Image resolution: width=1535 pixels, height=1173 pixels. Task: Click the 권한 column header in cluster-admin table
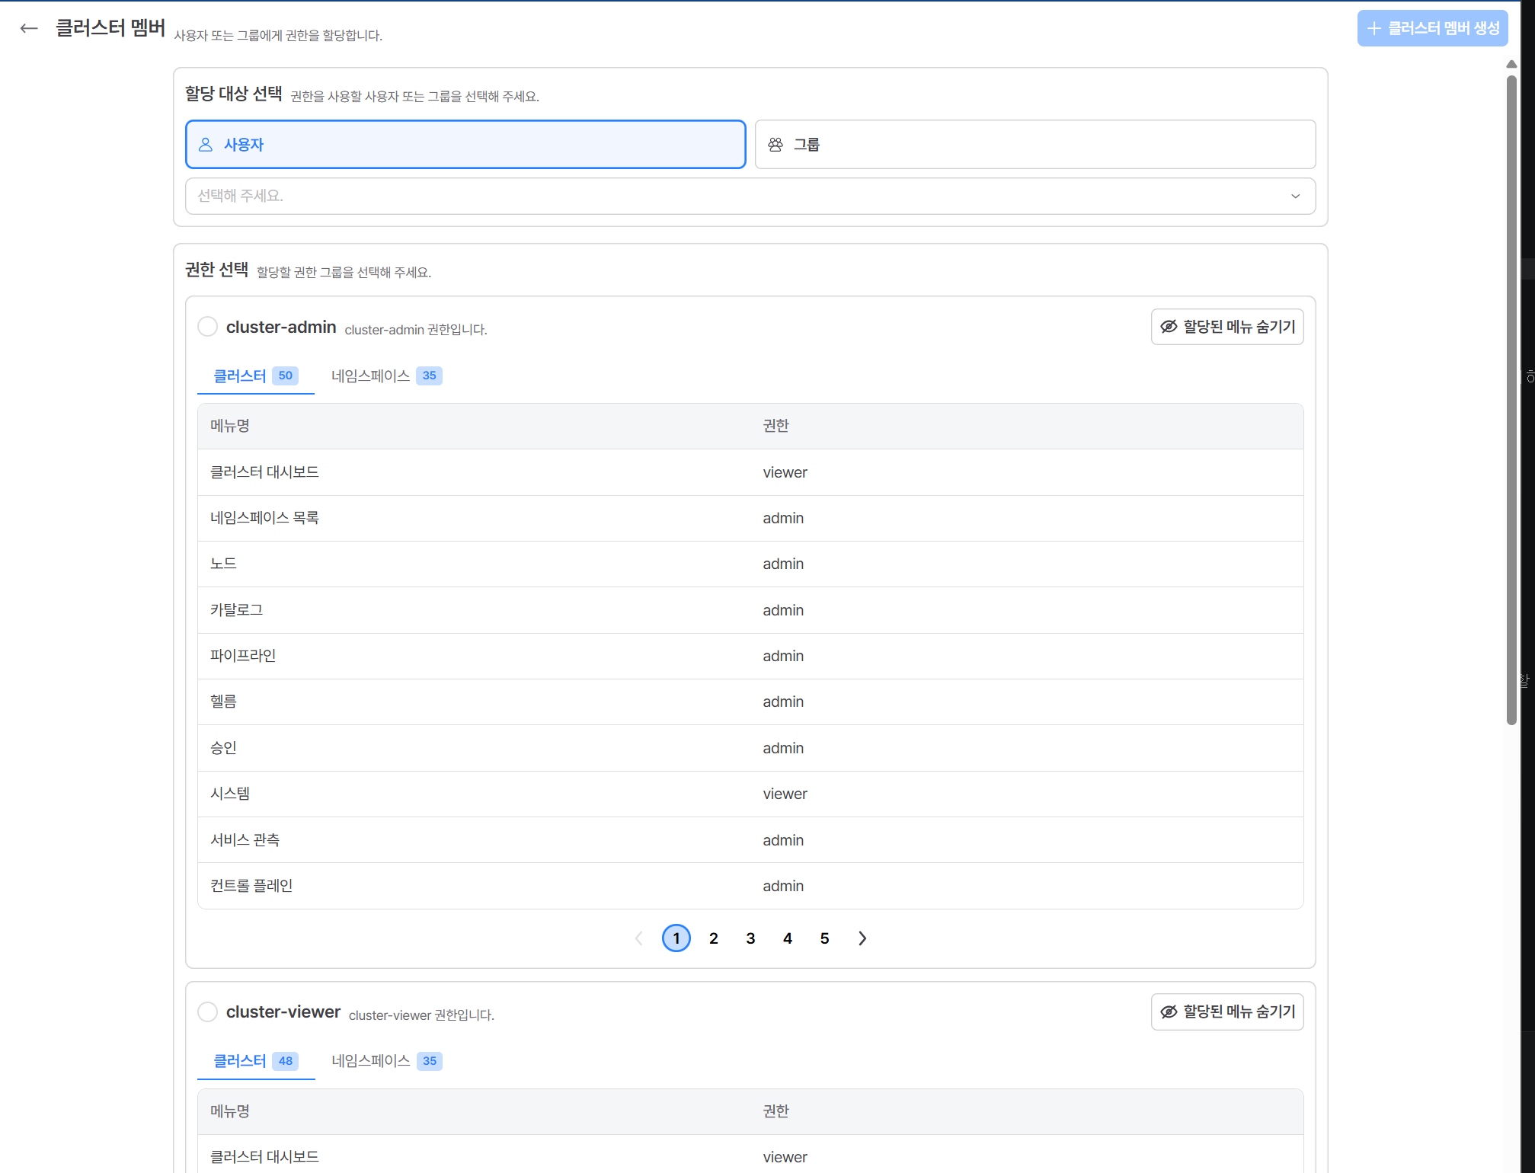pos(775,426)
